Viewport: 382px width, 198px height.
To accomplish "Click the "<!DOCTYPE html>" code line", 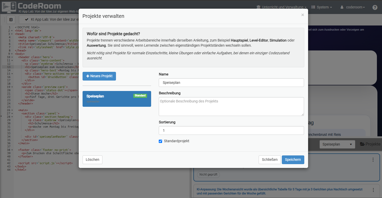I will click(27, 27).
